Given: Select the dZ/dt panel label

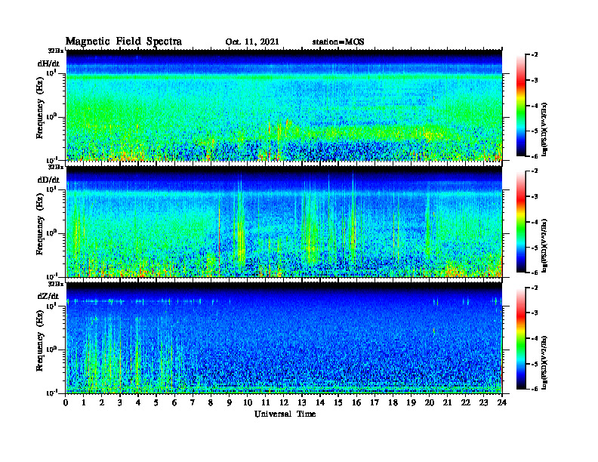Looking at the screenshot, I should point(48,296).
